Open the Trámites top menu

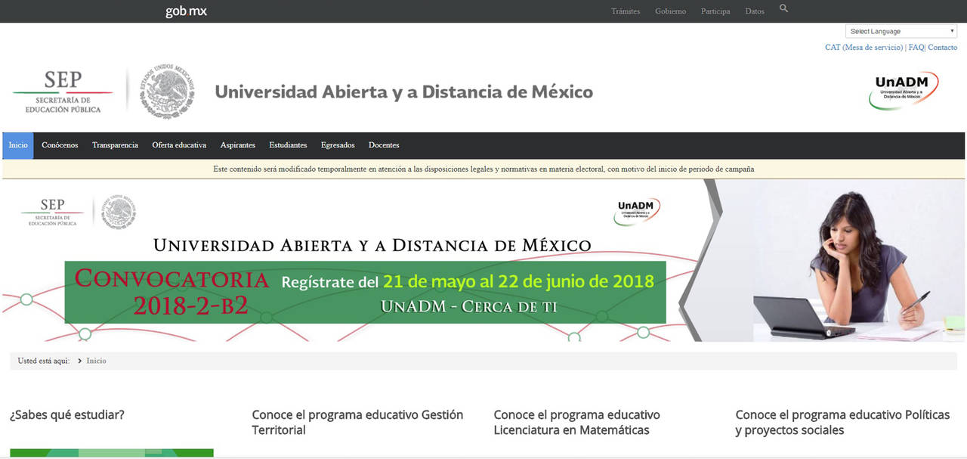point(626,11)
